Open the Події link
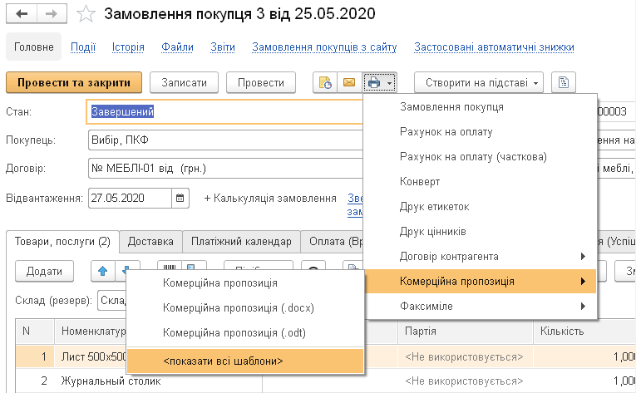Screen dimensions: 636x393 click(83, 47)
